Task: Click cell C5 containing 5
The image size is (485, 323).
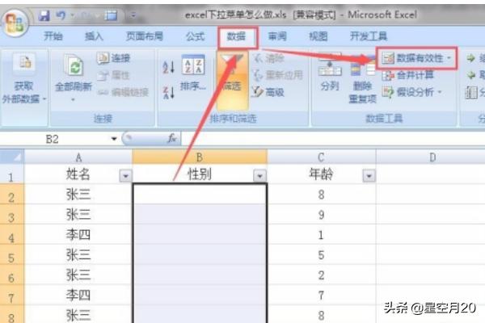Action: (x=322, y=254)
